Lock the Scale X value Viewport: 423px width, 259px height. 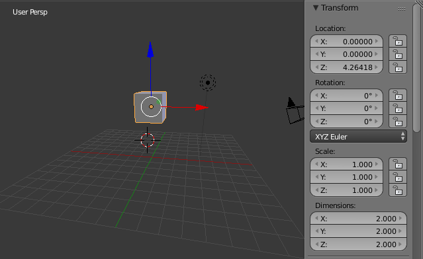point(398,165)
